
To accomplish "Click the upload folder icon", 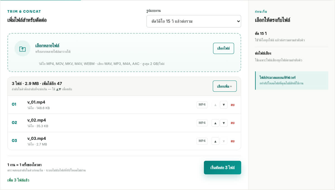I will tap(22, 48).
